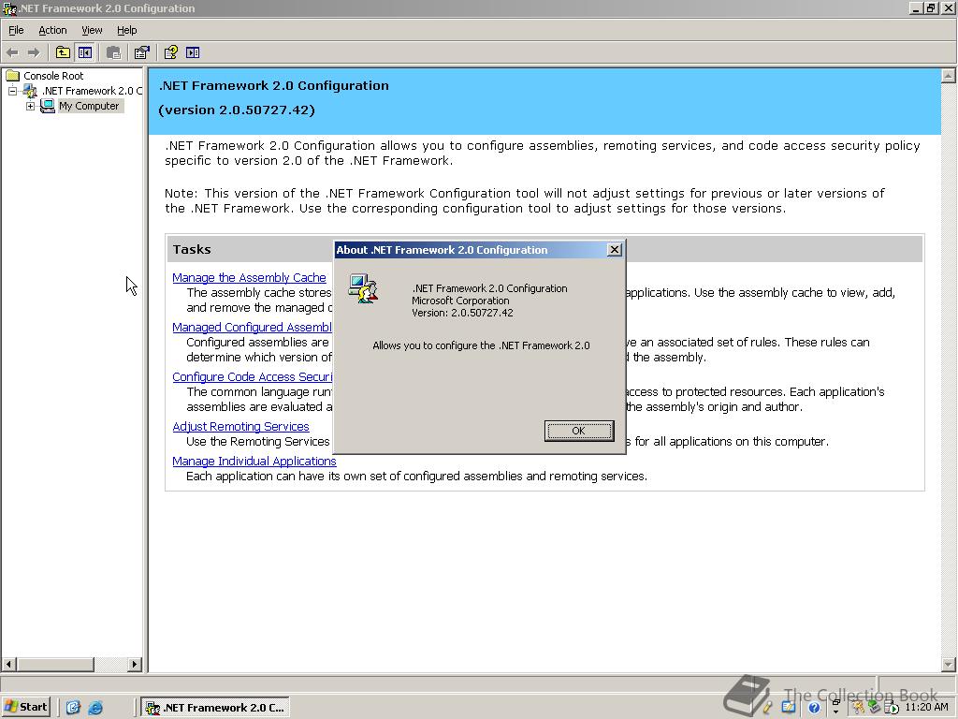
Task: Click the My Computer icon in tree
Action: point(47,106)
